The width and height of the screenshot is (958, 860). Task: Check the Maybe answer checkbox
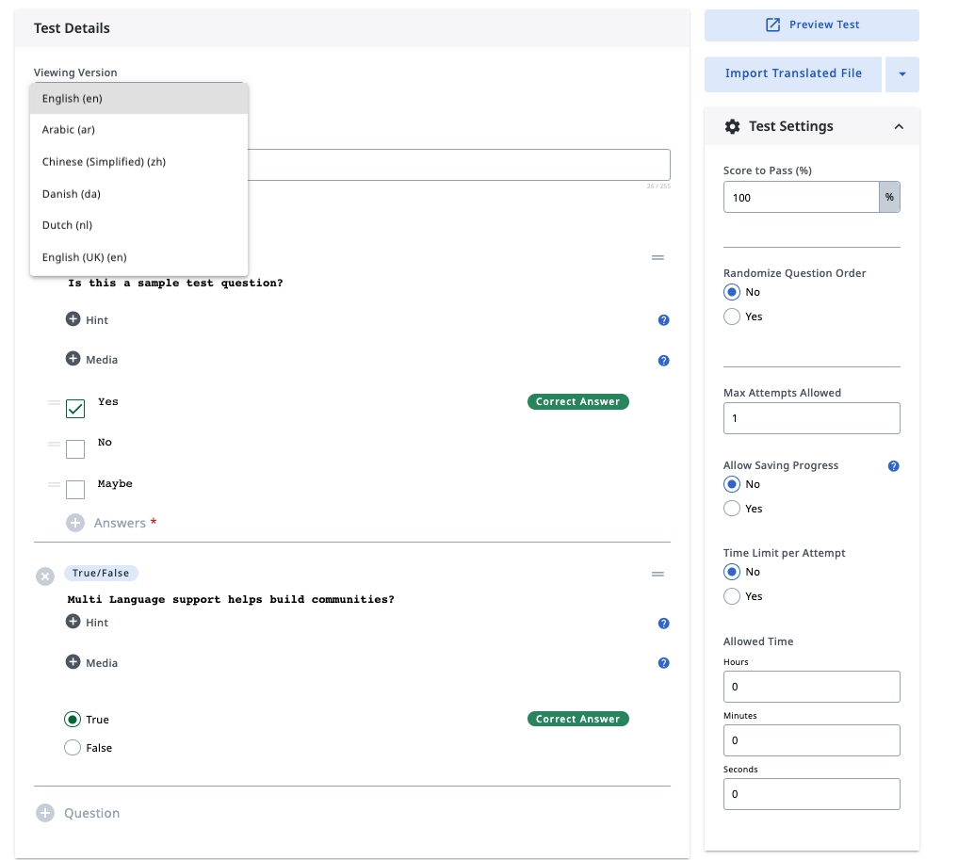75,489
